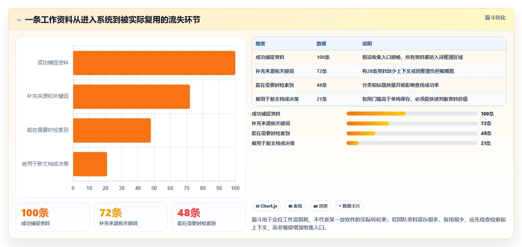Click the 进度 tag

[321, 206]
